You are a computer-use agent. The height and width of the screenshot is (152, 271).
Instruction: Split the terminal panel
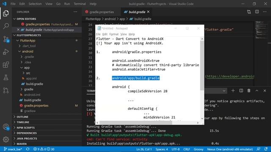(241, 91)
